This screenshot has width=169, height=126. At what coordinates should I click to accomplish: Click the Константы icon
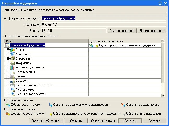(13, 54)
